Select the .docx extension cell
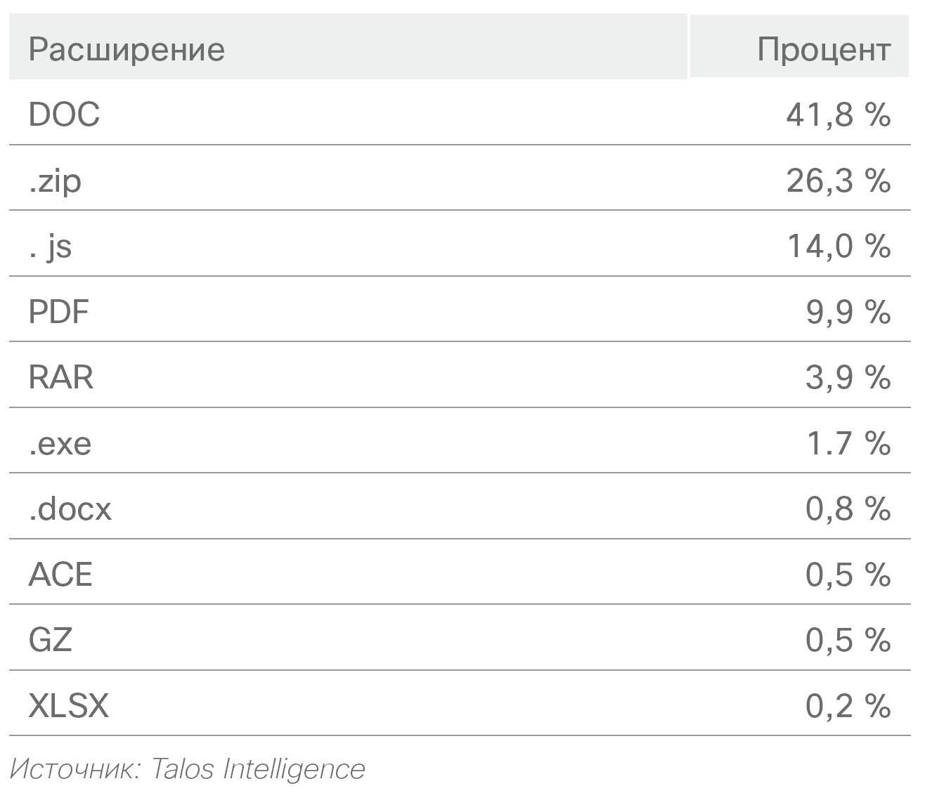This screenshot has width=925, height=793. (70, 509)
